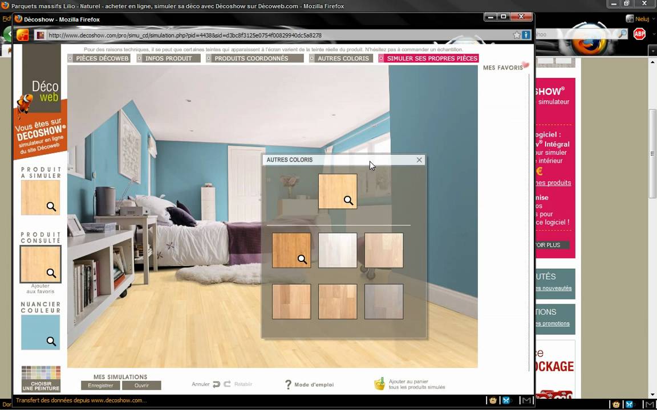This screenshot has width=657, height=410.
Task: Click the Annuler undo arrow icon
Action: click(x=216, y=384)
